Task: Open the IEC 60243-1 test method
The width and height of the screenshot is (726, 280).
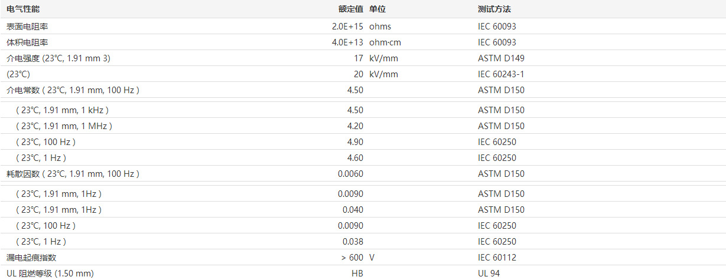Action: [x=501, y=74]
